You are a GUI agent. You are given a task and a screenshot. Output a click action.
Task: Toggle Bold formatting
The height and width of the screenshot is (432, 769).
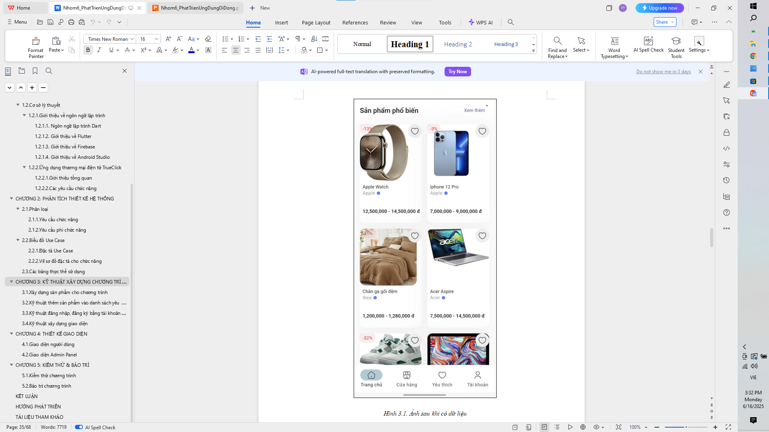(88, 50)
